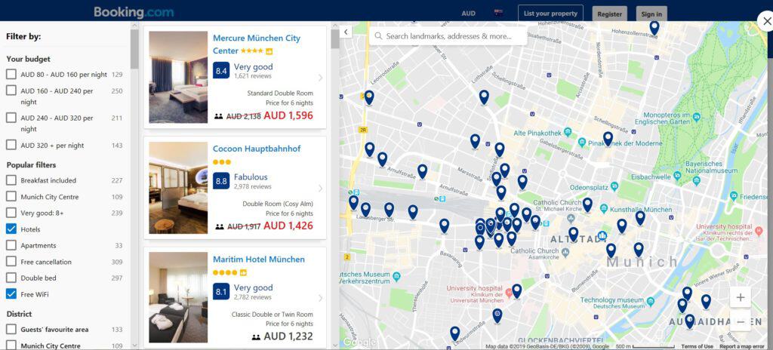Click the Cocoon Hauptbahnhof room photo thumbnail
The image size is (773, 350).
(x=178, y=188)
